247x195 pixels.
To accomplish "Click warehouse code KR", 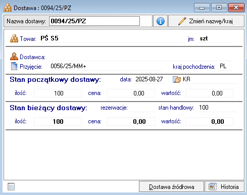I will [186, 79].
